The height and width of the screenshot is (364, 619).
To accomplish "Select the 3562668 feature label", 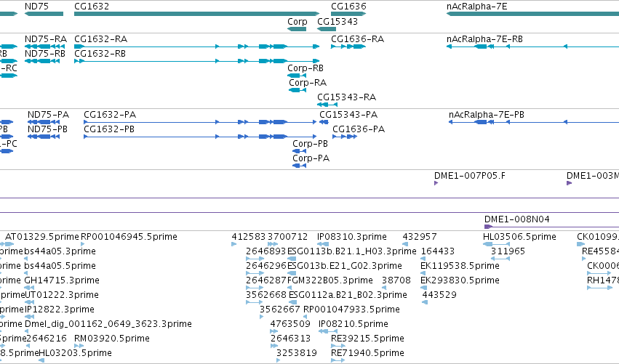I will [x=265, y=295].
